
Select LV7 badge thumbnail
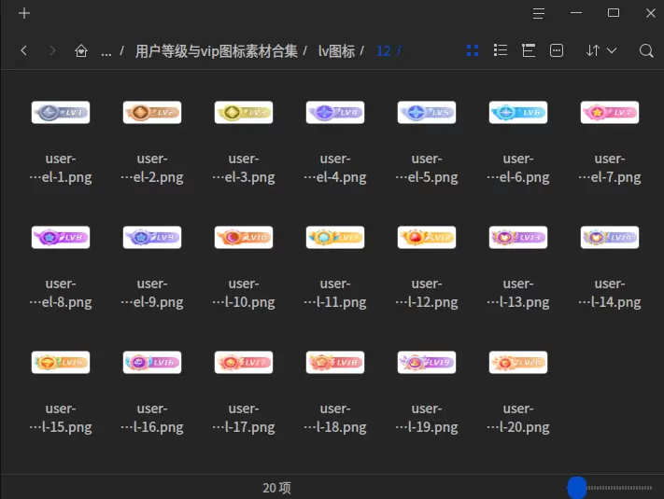pos(610,113)
